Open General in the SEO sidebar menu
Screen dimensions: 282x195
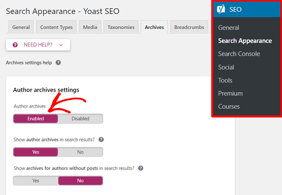pyautogui.click(x=229, y=28)
